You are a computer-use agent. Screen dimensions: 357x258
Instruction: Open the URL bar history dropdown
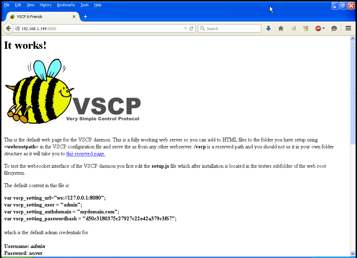[185, 29]
